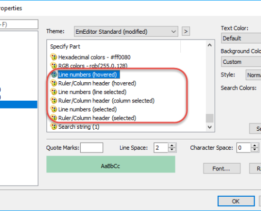Viewport: 261px width, 211px height.
Task: Click the palette icon beside Ruler/Column header (hovered)
Action: coord(54,83)
